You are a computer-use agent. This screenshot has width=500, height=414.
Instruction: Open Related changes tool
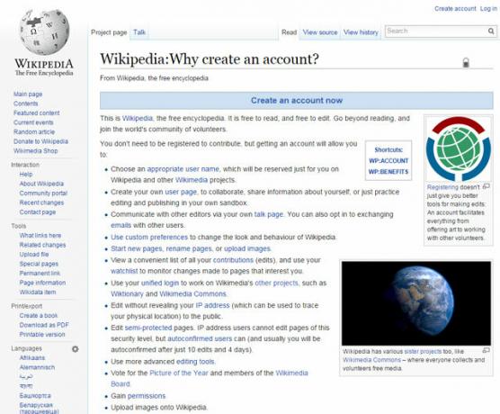[42, 245]
